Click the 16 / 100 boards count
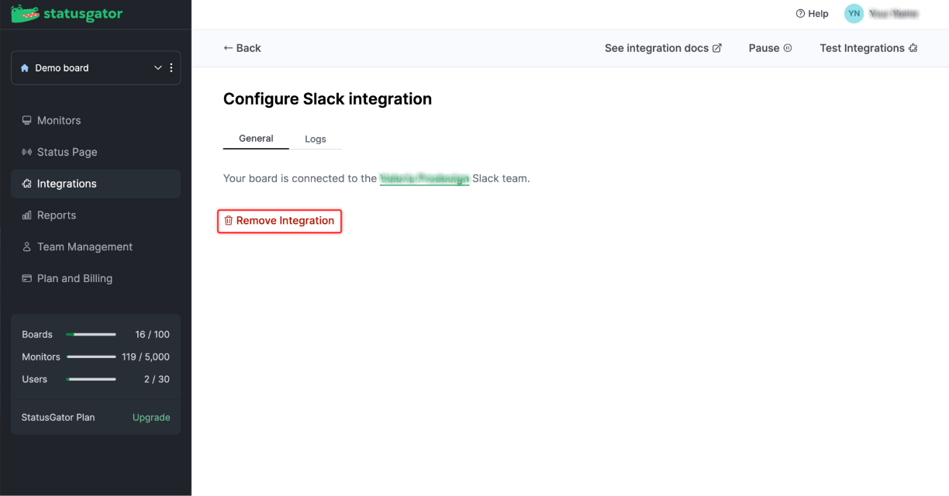 tap(152, 335)
